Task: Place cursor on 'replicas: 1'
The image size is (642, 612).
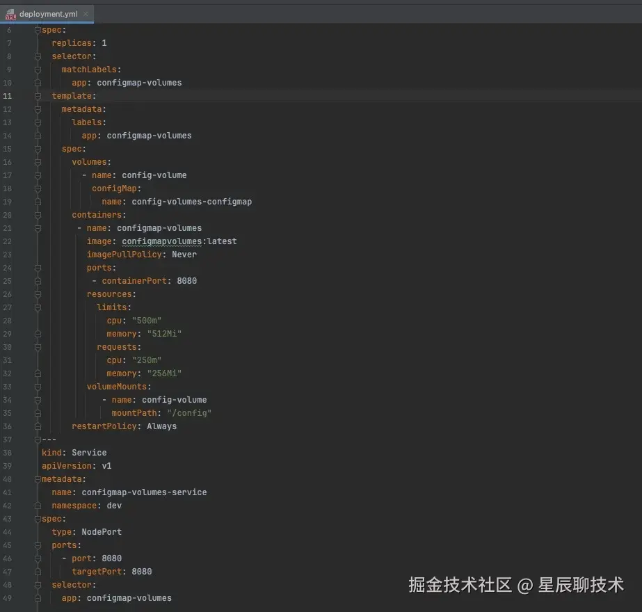Action: [79, 43]
